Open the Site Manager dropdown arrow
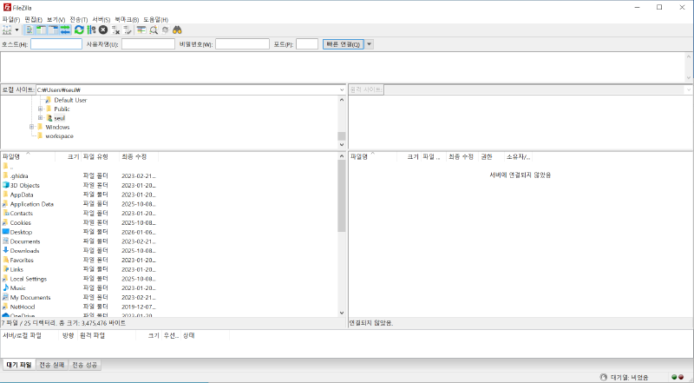Viewport: 694px width, 383px height. [x=16, y=30]
